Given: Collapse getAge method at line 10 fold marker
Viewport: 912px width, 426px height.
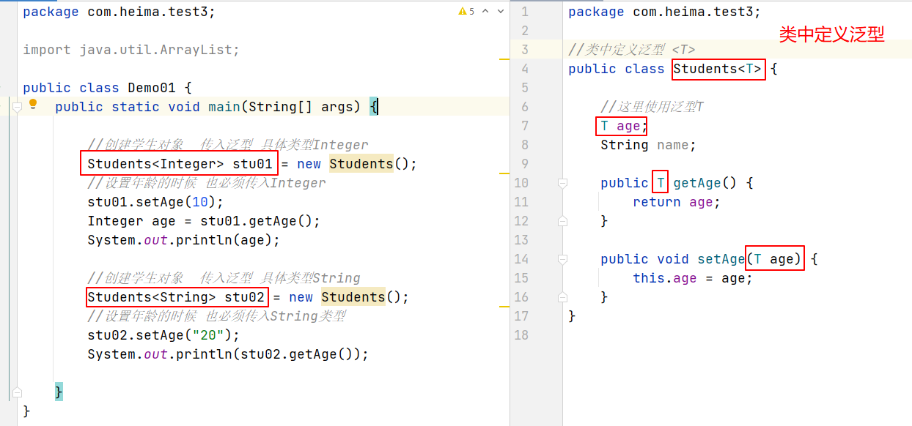Looking at the screenshot, I should [562, 183].
